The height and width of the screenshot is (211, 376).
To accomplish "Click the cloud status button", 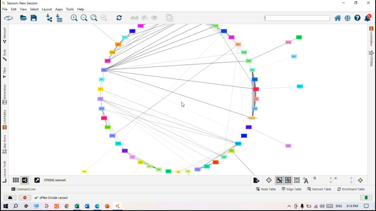I will (x=10, y=198).
